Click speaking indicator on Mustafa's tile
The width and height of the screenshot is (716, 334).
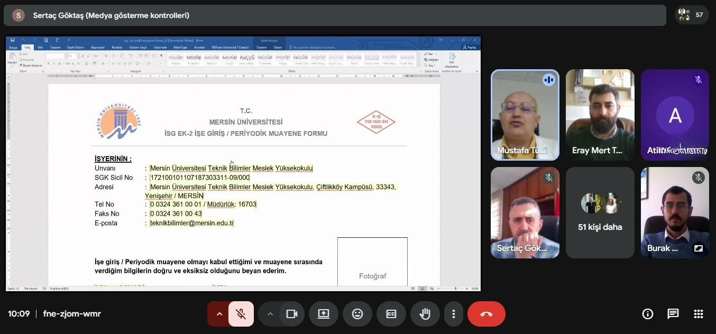point(548,80)
